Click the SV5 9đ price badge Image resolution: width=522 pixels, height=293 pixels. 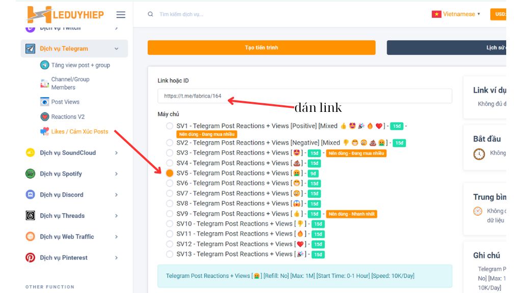(313, 173)
